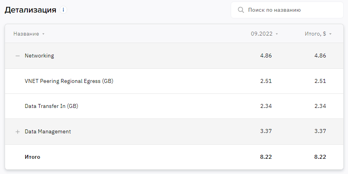Viewport: 348px width, 174px height.
Task: Sort by 09.2022 column arrow
Action: coord(277,34)
